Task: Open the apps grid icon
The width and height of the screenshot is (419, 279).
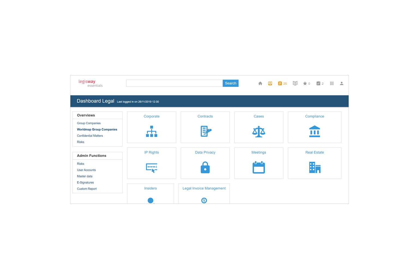Action: [332, 84]
